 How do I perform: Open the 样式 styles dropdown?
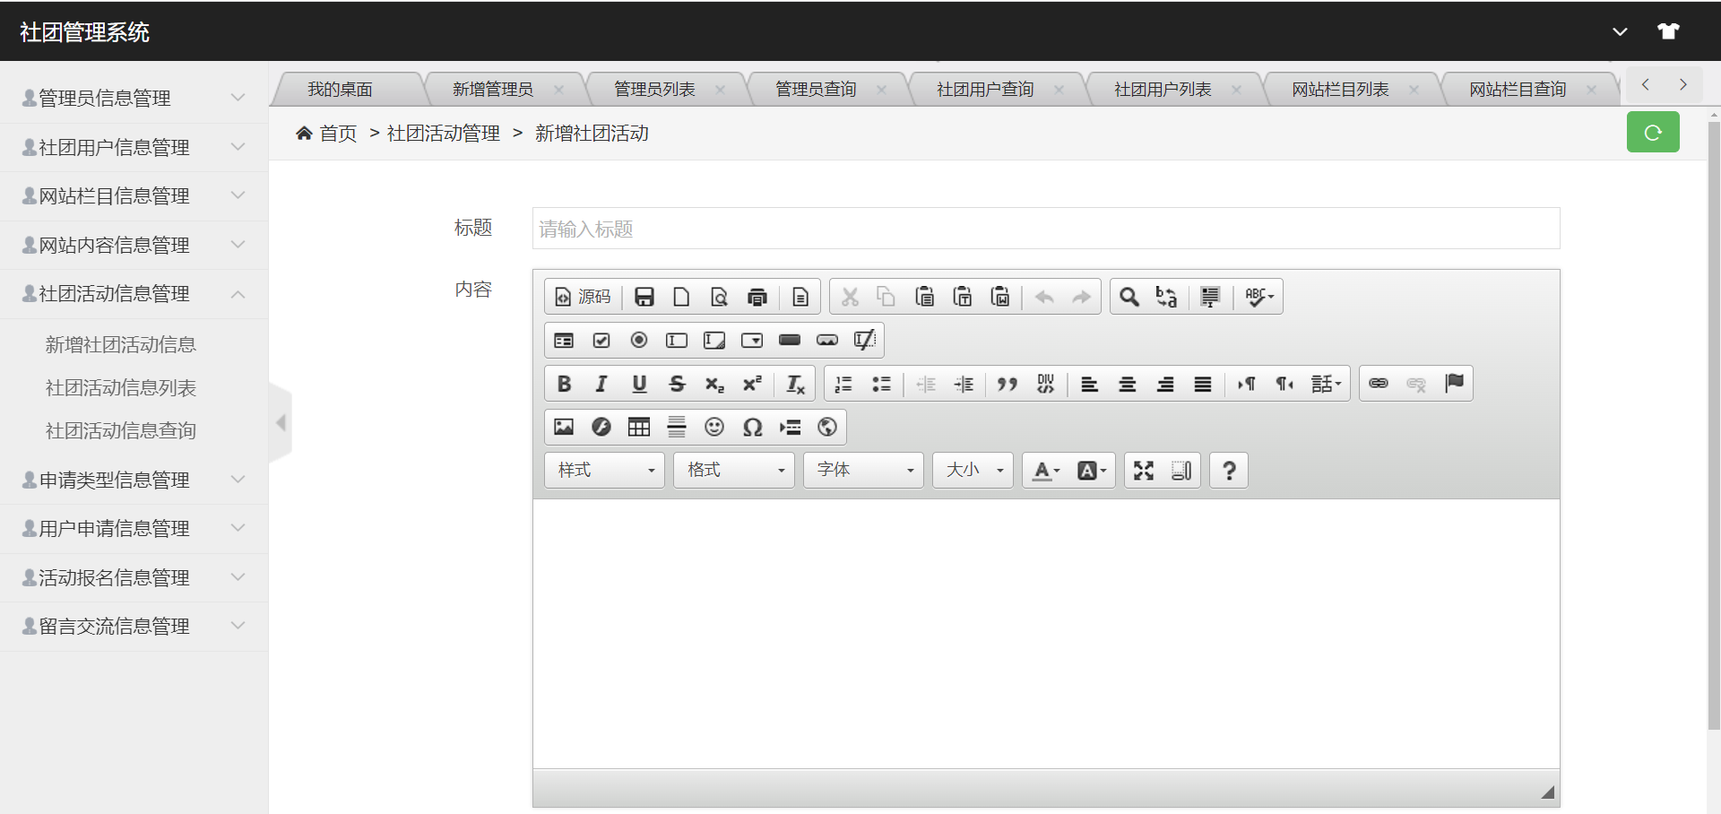(604, 471)
